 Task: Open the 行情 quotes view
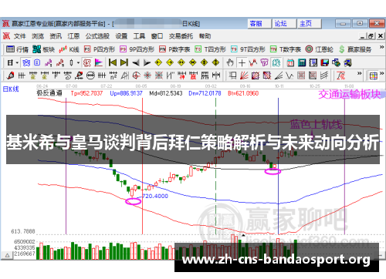tap(17, 49)
